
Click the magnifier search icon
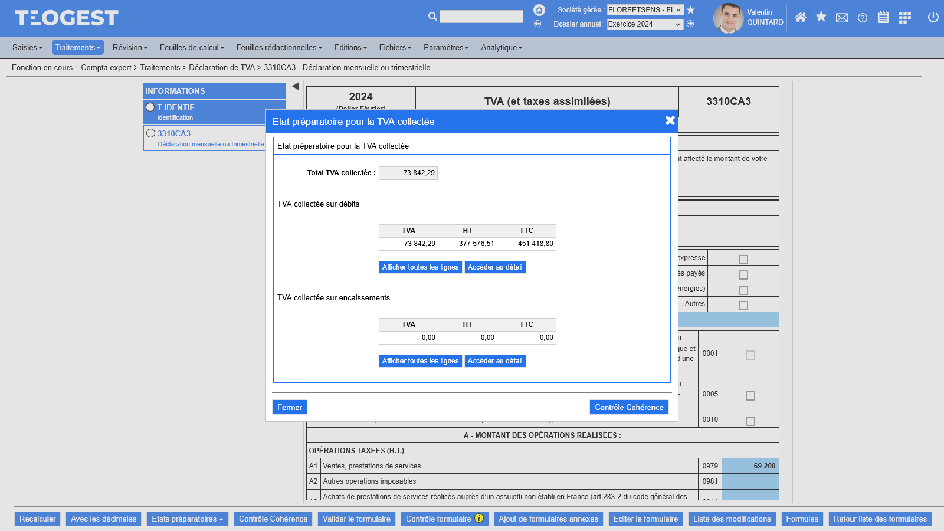(x=432, y=17)
